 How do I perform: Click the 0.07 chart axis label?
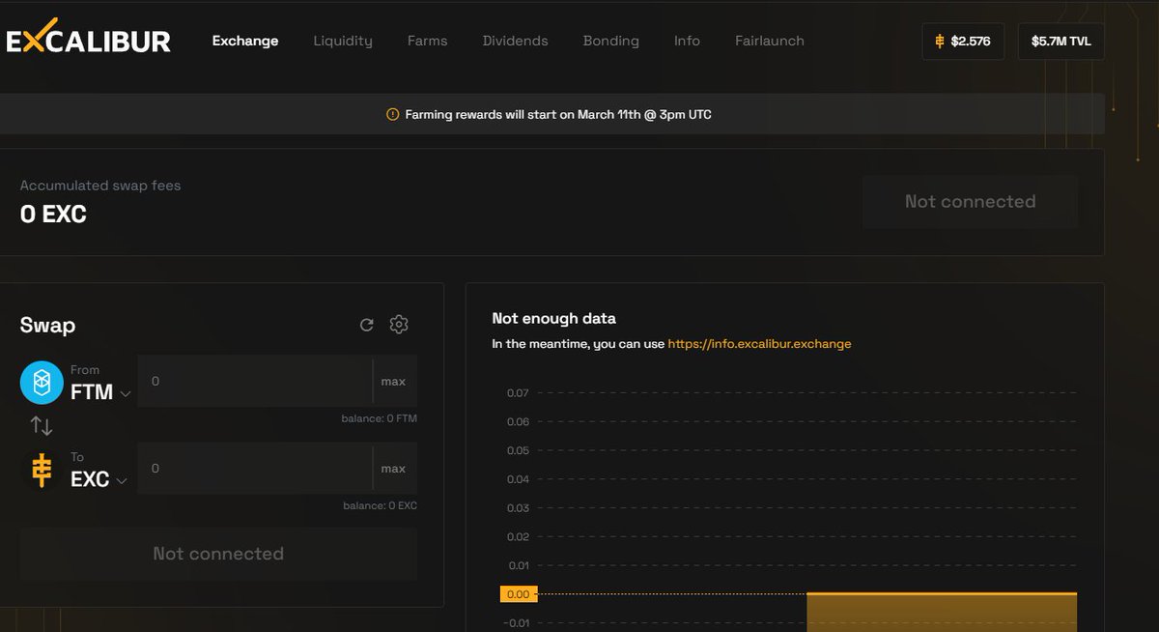point(518,393)
